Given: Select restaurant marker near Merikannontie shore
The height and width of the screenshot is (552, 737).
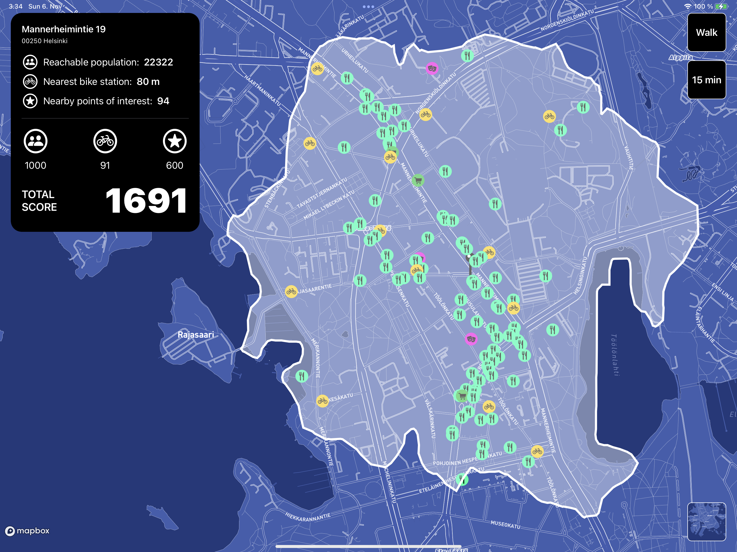Looking at the screenshot, I should pos(302,376).
